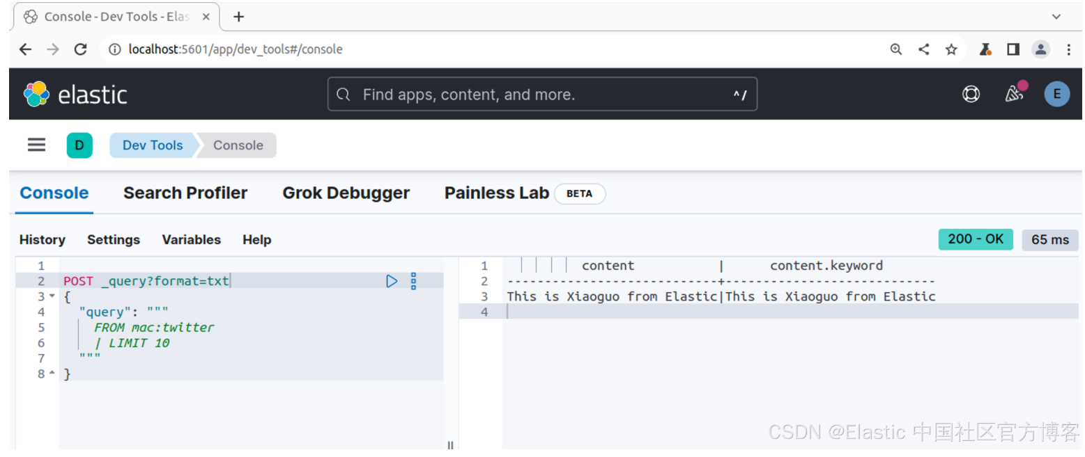Run the query with the play icon
Viewport: 1085px width, 457px height.
coord(392,281)
